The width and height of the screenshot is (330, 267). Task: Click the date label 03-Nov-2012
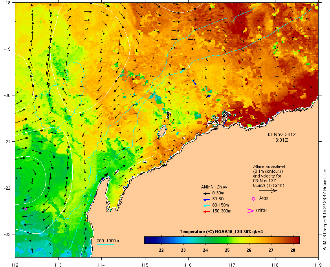[x=281, y=134]
